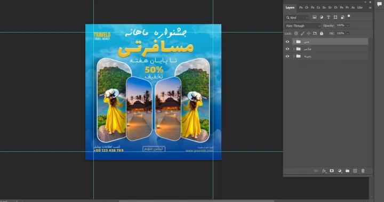Delete layer with trash icon
The width and height of the screenshot is (384, 202).
pyautogui.click(x=363, y=171)
